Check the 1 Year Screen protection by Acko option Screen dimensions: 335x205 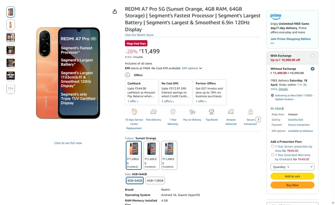pyautogui.click(x=273, y=146)
